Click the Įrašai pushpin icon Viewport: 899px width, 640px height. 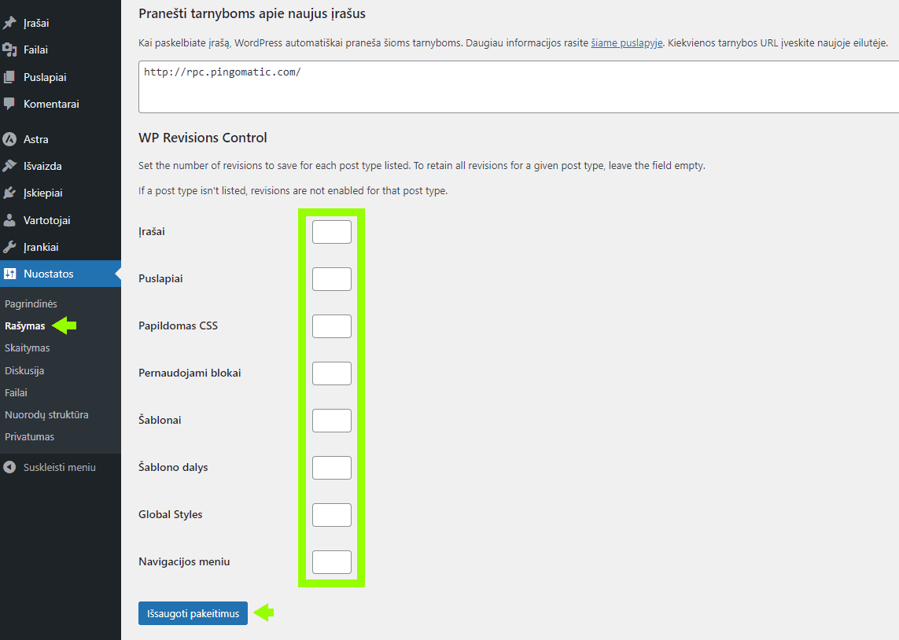point(9,23)
